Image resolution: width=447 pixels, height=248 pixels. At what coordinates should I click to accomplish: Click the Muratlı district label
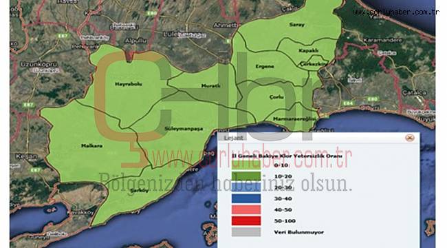[x=210, y=85]
